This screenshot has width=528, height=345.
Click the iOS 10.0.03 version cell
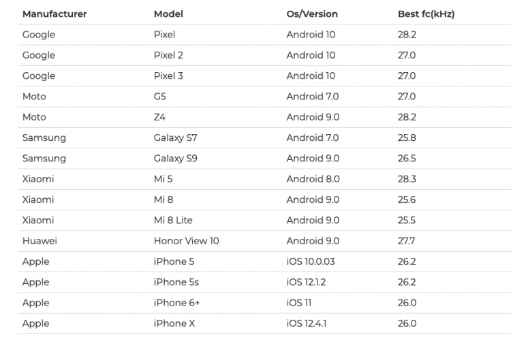pyautogui.click(x=311, y=261)
